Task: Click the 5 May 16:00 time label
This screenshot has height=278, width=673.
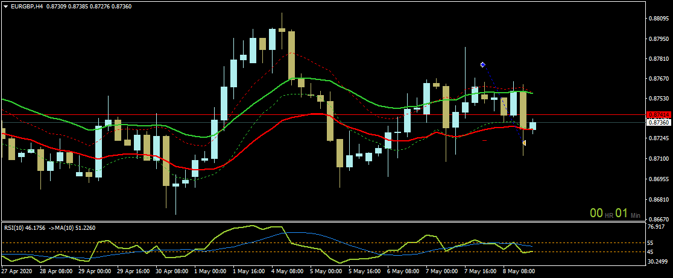Action: (365, 271)
